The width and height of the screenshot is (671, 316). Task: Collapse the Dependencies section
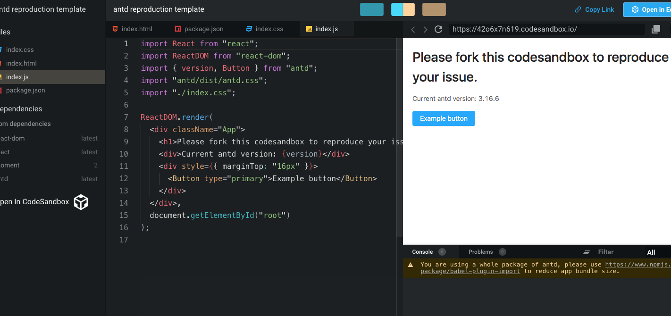click(21, 108)
